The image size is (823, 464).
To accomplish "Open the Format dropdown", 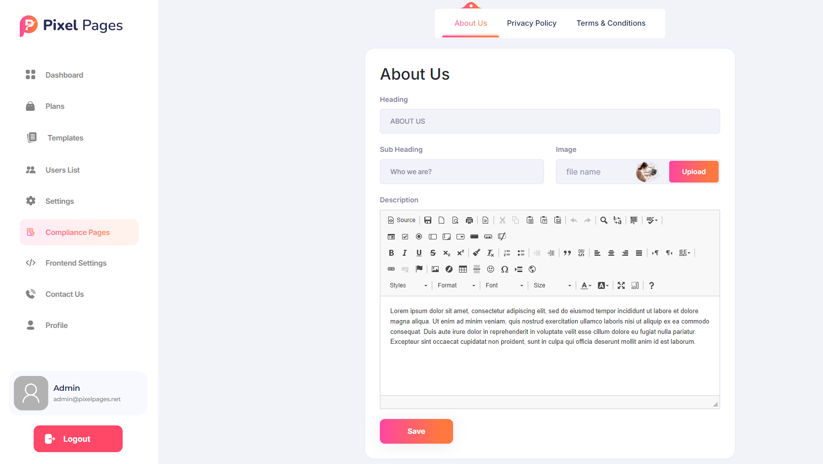I will [457, 285].
